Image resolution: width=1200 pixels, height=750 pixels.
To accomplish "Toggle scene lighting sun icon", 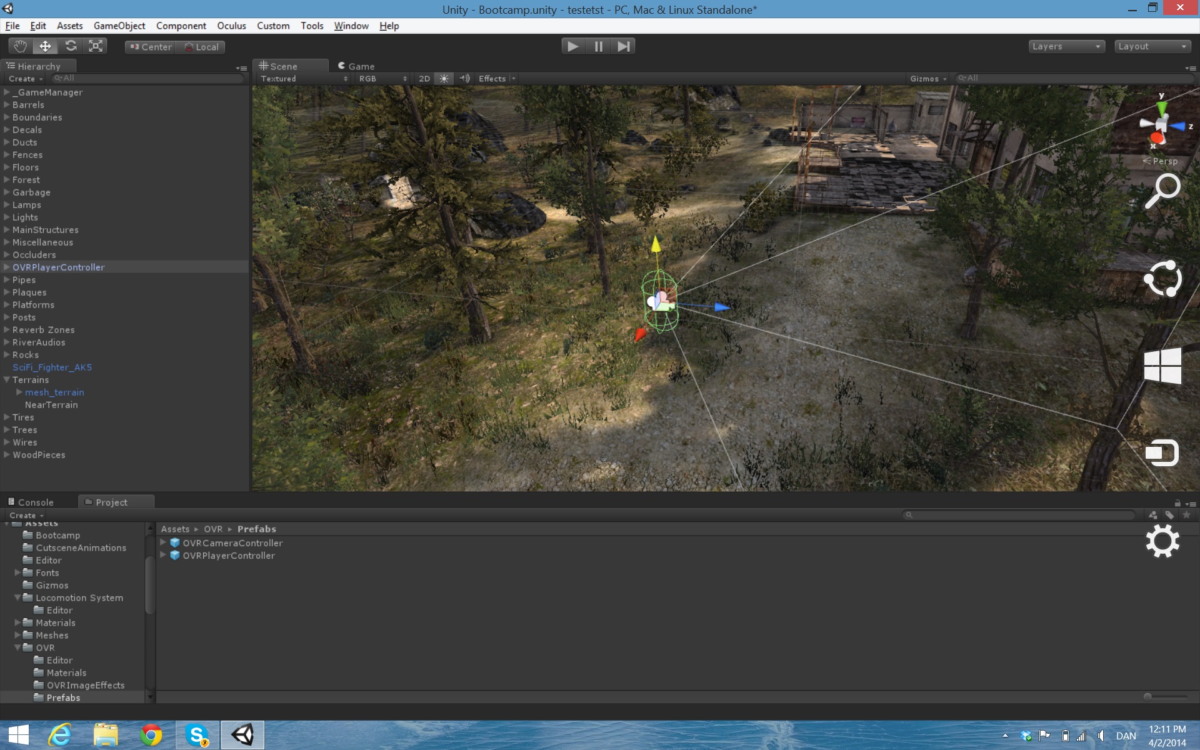I will point(444,79).
